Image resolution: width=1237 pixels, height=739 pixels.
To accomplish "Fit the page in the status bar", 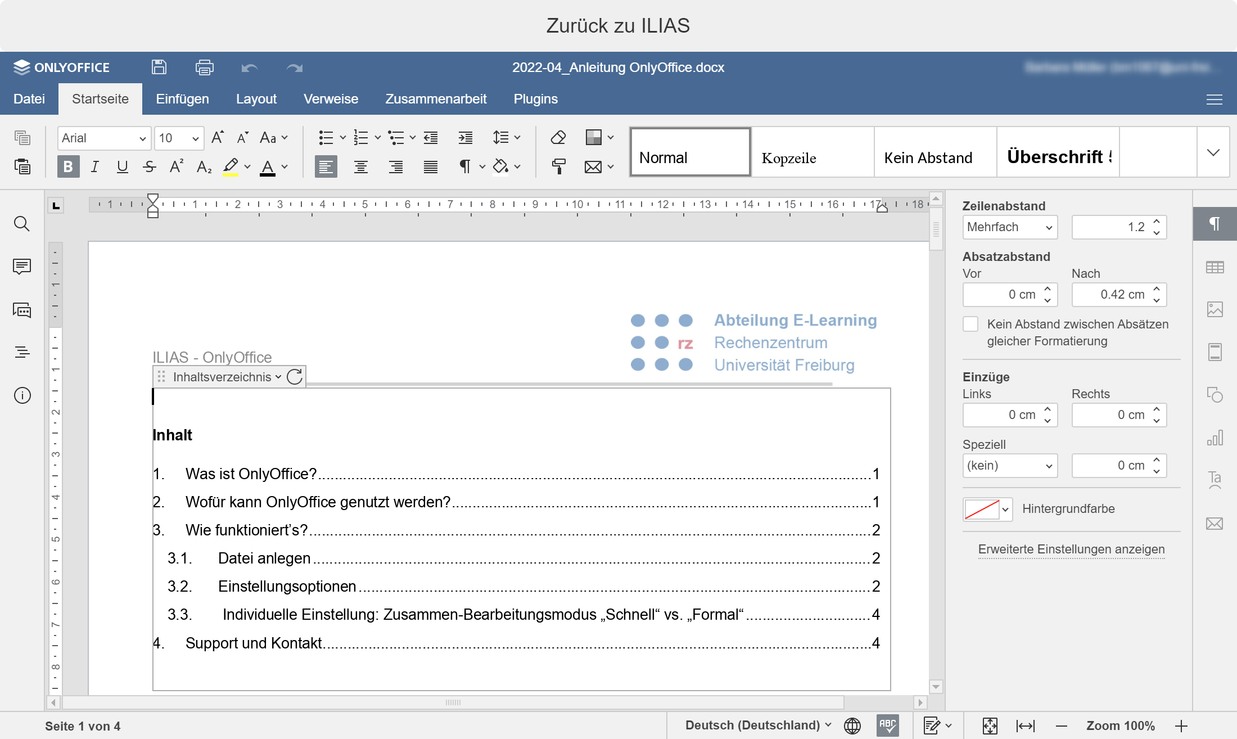I will (x=990, y=726).
